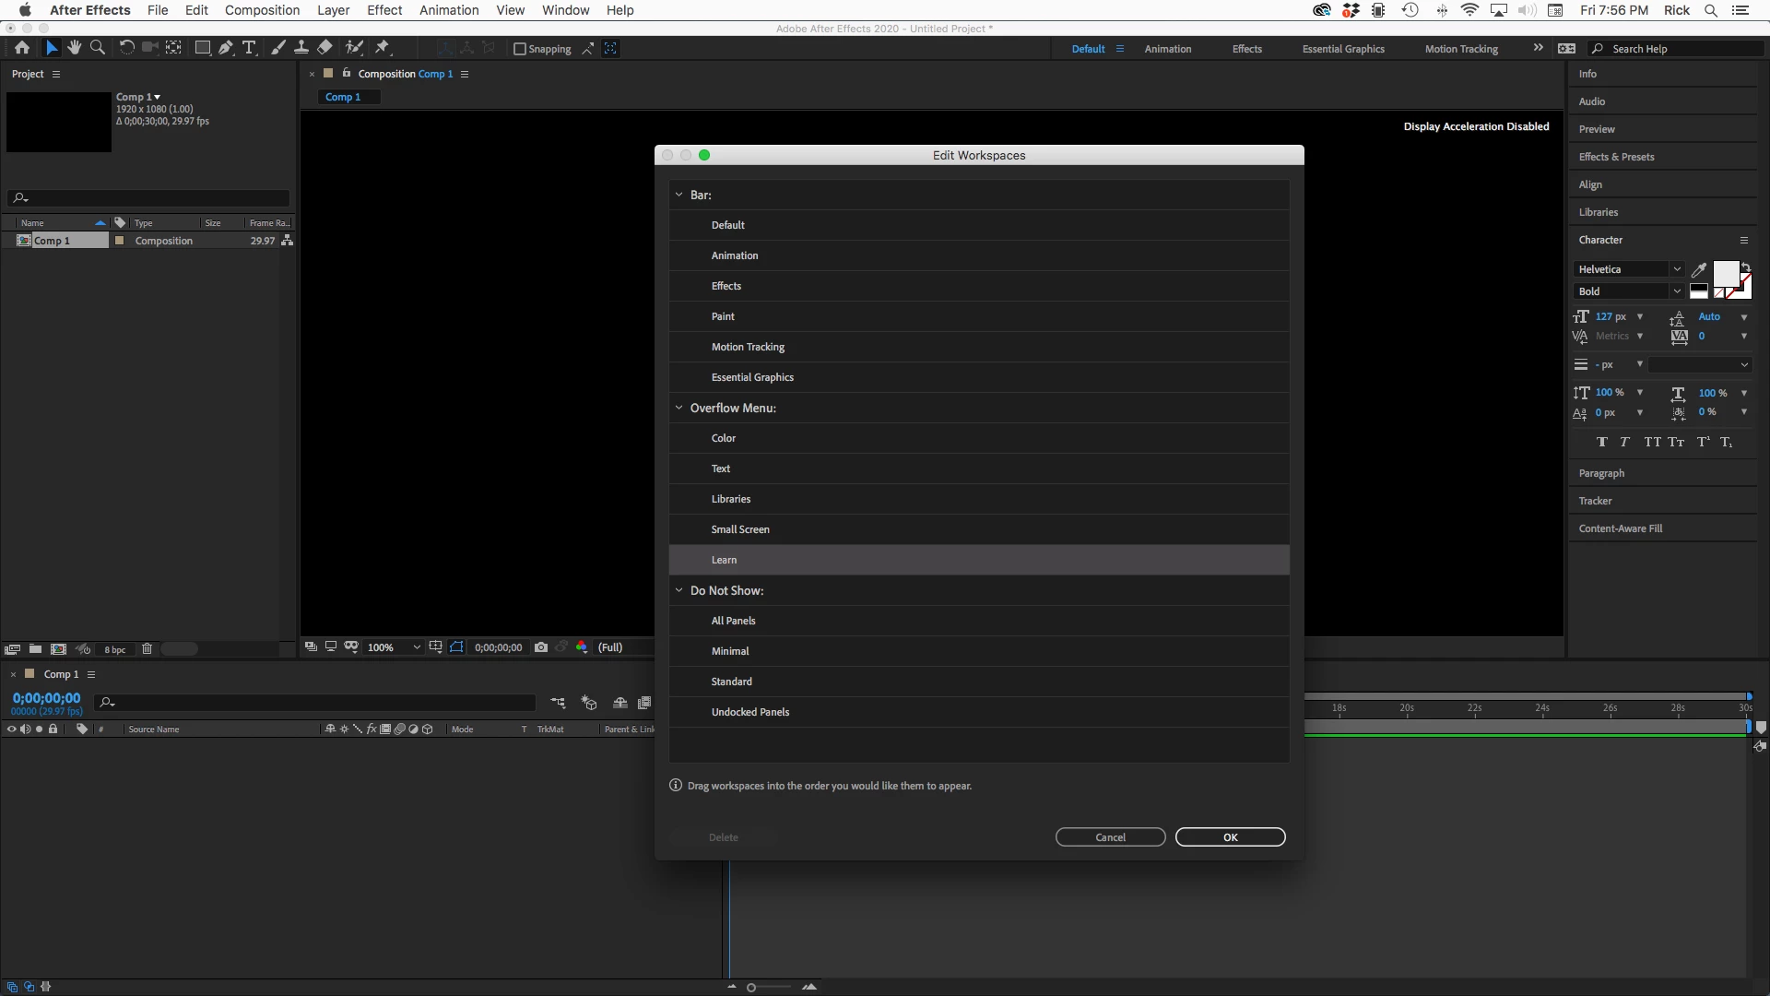This screenshot has height=996, width=1770.
Task: Toggle All Caps text style
Action: pos(1652,443)
